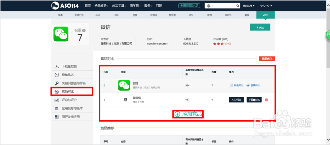Click the ASO114 rhino logo
This screenshot has width=330, height=145.
point(65,6)
